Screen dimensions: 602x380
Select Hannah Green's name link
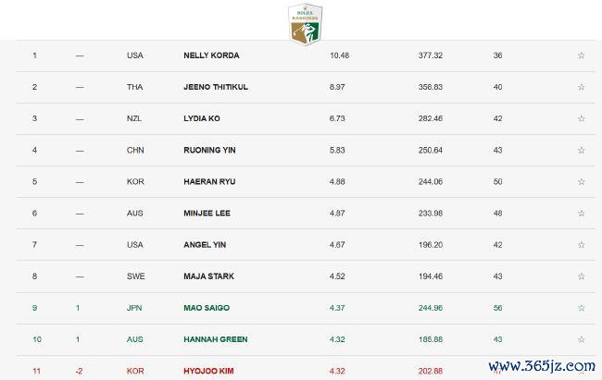click(216, 339)
